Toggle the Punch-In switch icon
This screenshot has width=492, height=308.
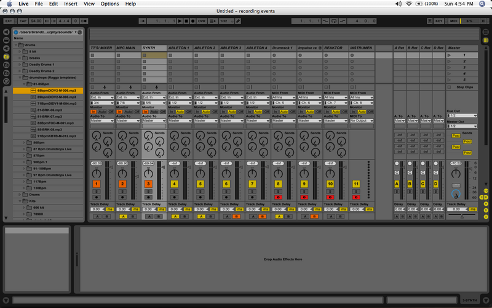point(326,21)
